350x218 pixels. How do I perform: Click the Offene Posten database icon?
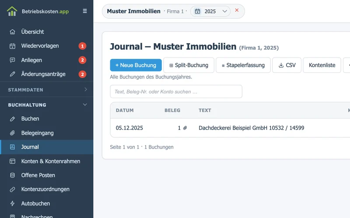[x=13, y=175]
